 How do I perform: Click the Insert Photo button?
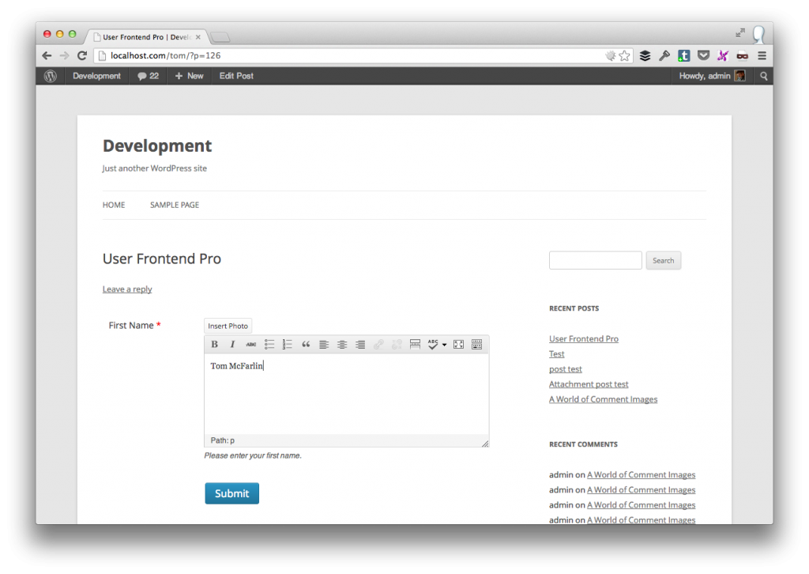point(228,326)
